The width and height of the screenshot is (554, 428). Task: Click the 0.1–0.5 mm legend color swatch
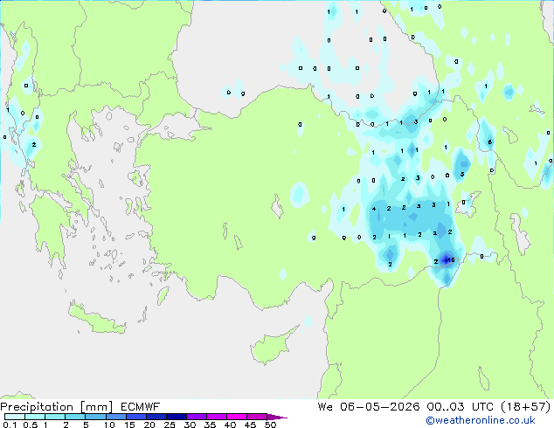[x=15, y=417]
